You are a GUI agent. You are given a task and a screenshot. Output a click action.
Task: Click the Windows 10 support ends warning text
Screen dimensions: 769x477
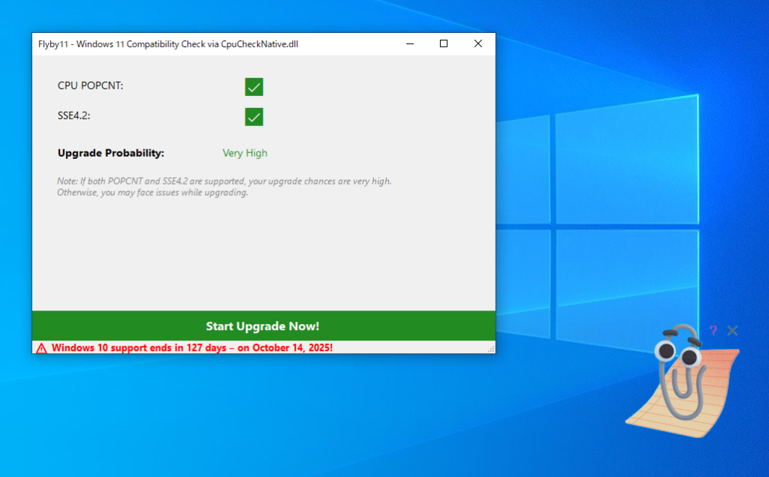tap(192, 348)
